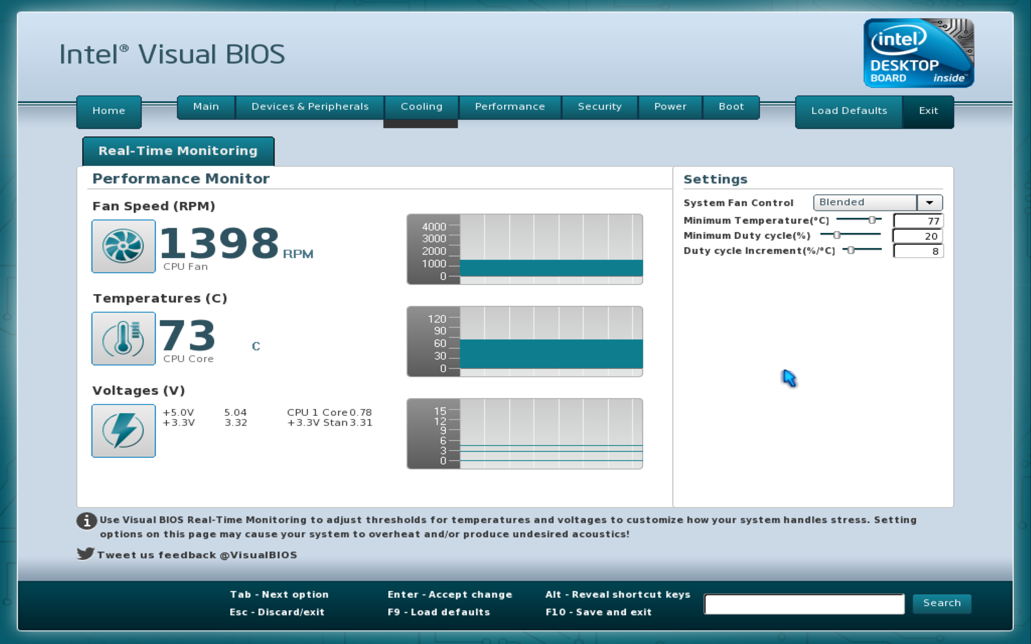Click the Minimum Duty cycle field showing 20
Image resolution: width=1031 pixels, height=644 pixels.
pos(918,236)
